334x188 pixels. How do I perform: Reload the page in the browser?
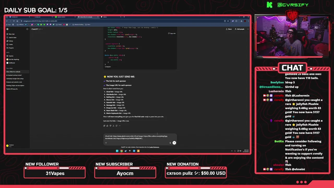14,21
